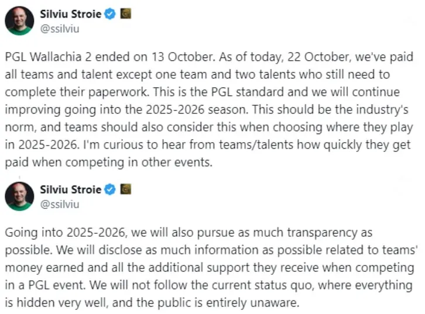
Task: Click 'complete their paperwork' text in first tweet
Action: [x=77, y=92]
